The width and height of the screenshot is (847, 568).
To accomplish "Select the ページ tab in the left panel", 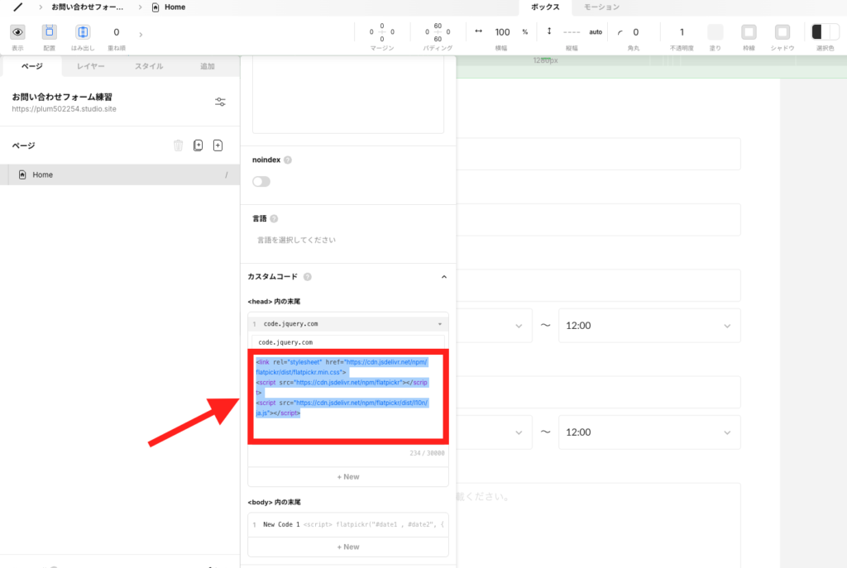I will coord(32,66).
